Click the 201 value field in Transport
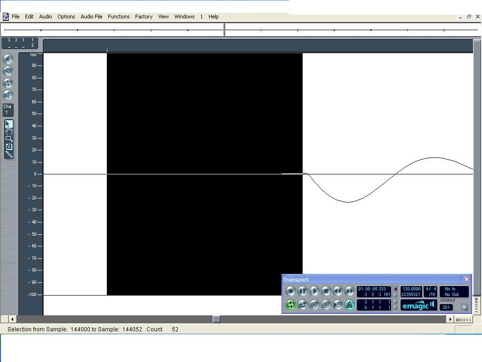 tap(446, 307)
